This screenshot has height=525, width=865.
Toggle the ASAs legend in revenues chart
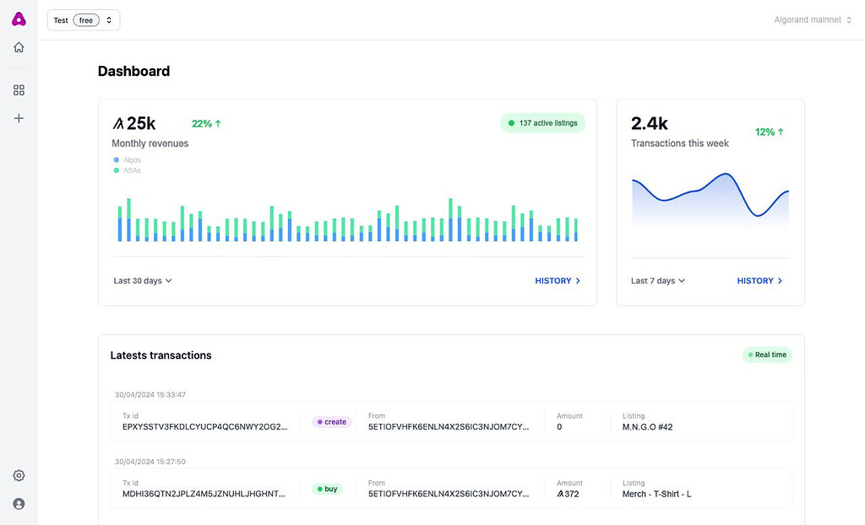(x=125, y=170)
